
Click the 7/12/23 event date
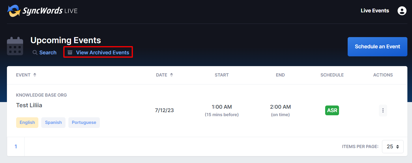[x=164, y=110]
